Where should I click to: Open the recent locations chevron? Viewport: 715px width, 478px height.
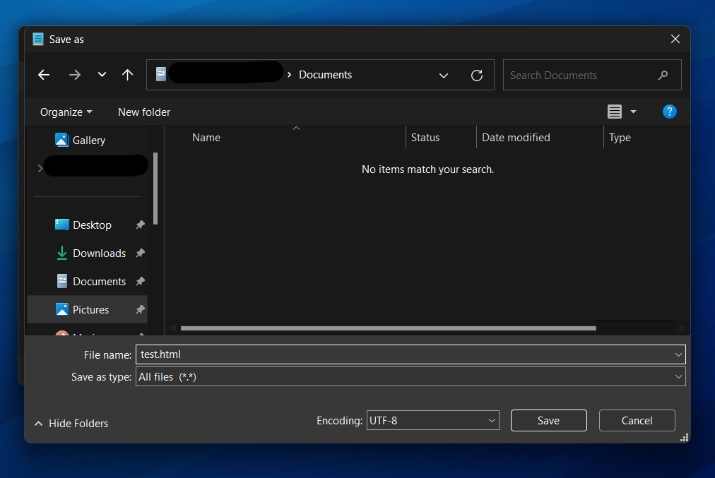(x=102, y=74)
